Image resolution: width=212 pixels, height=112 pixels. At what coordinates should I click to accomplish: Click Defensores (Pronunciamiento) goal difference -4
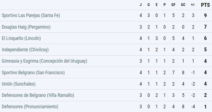[193, 106]
